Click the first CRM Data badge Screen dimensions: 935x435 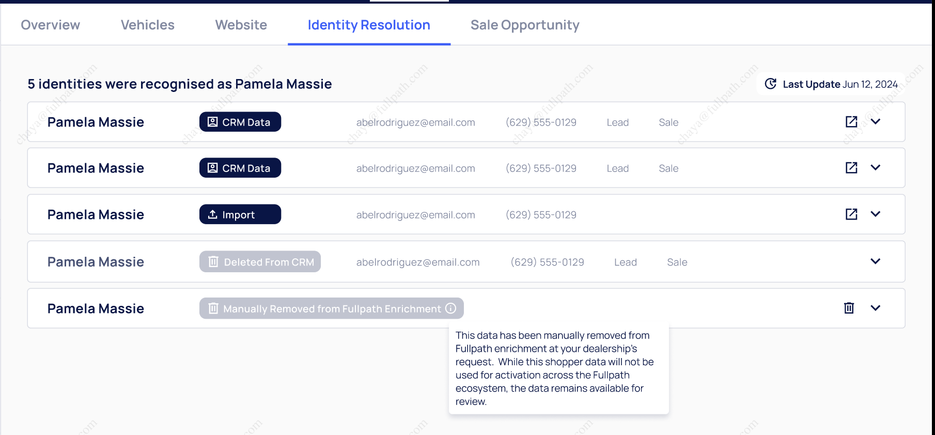click(240, 122)
